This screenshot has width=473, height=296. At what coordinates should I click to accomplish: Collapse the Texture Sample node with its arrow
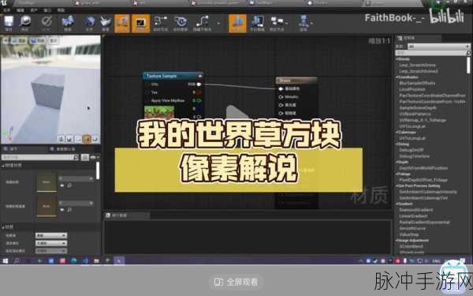click(199, 76)
